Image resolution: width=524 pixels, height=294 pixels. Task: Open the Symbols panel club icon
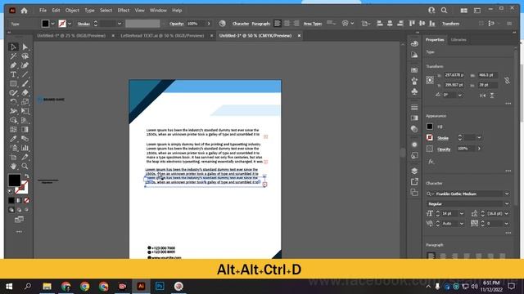click(x=414, y=91)
